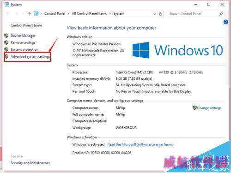231x173 pixels.
Task: Click processor value Intel(R) Core(TM) i3
Action: pos(159,72)
